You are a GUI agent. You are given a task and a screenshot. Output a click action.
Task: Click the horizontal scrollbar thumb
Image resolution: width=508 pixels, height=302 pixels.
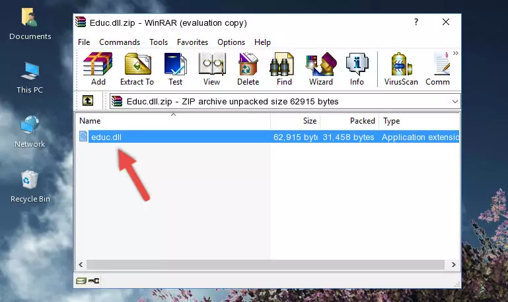[266, 265]
